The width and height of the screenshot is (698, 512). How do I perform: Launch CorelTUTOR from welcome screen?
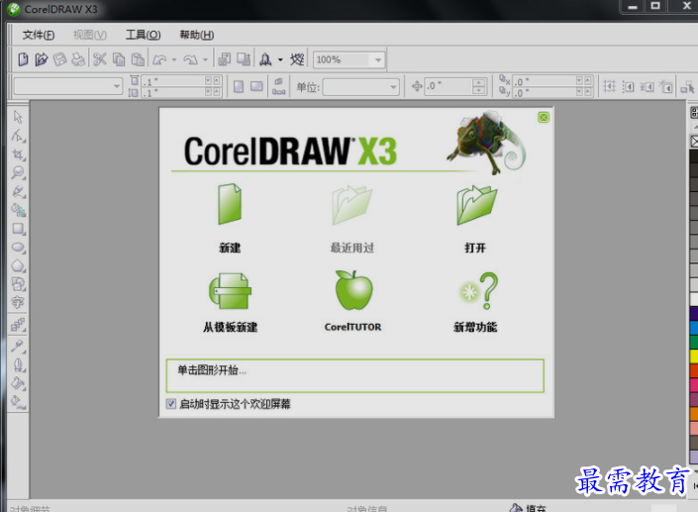point(353,302)
